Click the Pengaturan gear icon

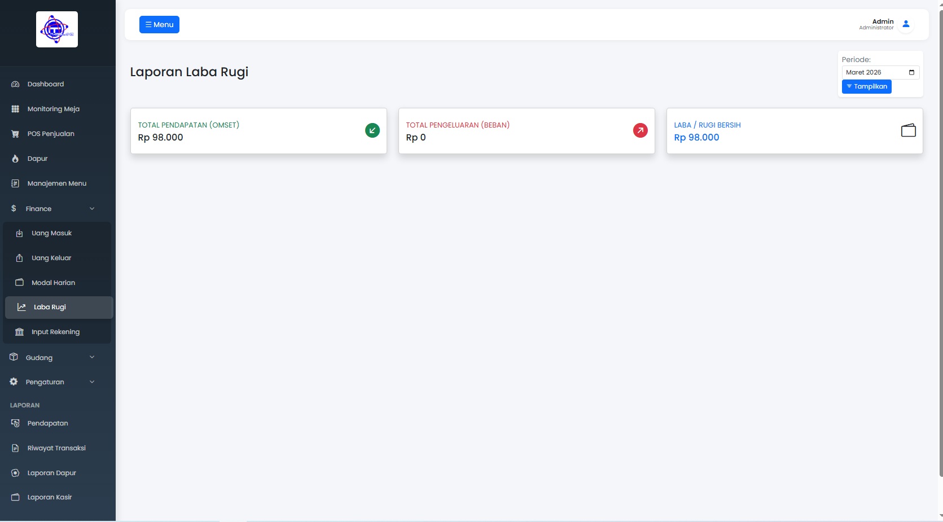pyautogui.click(x=14, y=382)
